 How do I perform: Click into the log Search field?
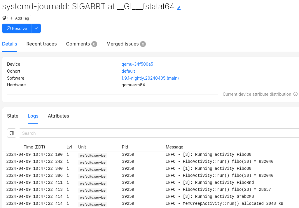(158, 133)
